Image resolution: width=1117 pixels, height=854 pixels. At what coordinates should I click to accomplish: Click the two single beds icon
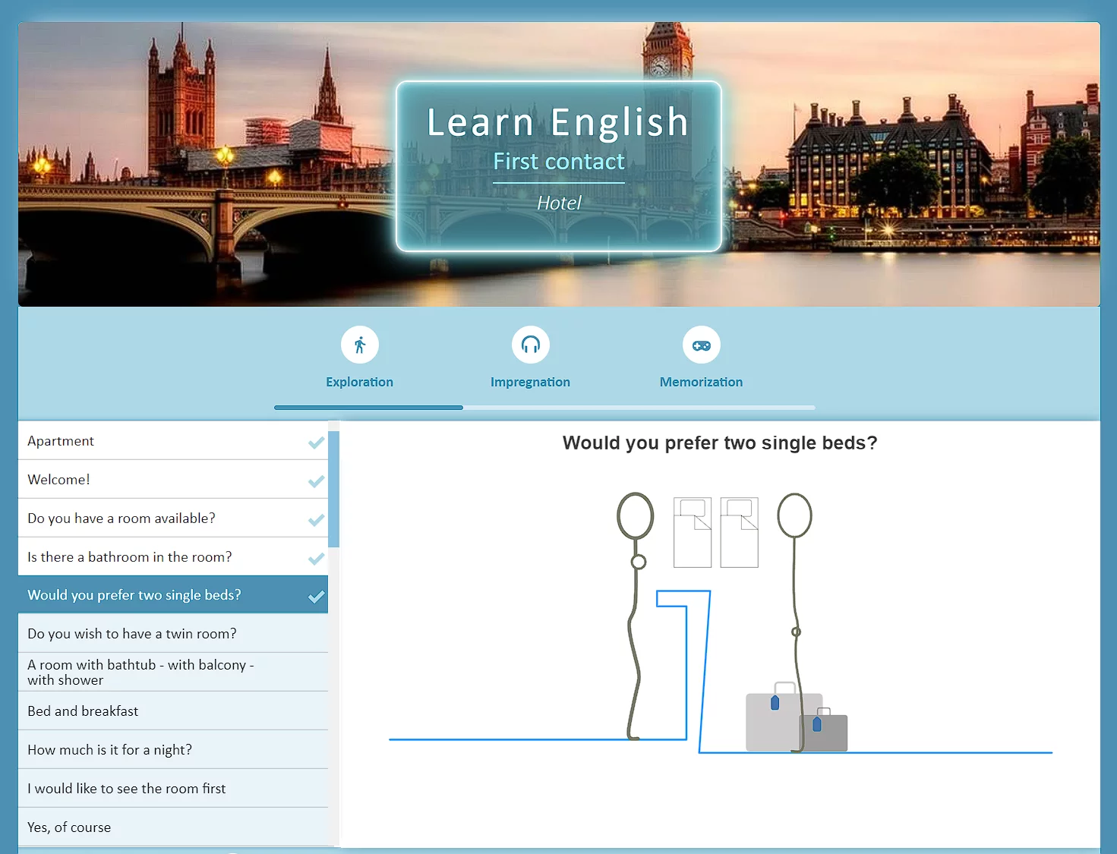pyautogui.click(x=715, y=532)
